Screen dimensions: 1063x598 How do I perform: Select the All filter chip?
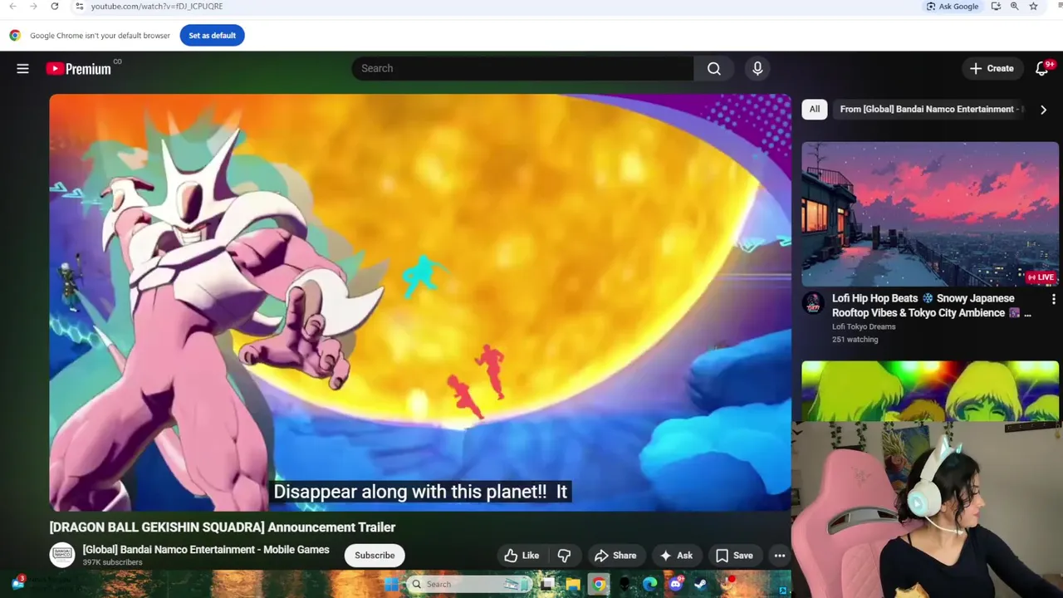pyautogui.click(x=815, y=109)
